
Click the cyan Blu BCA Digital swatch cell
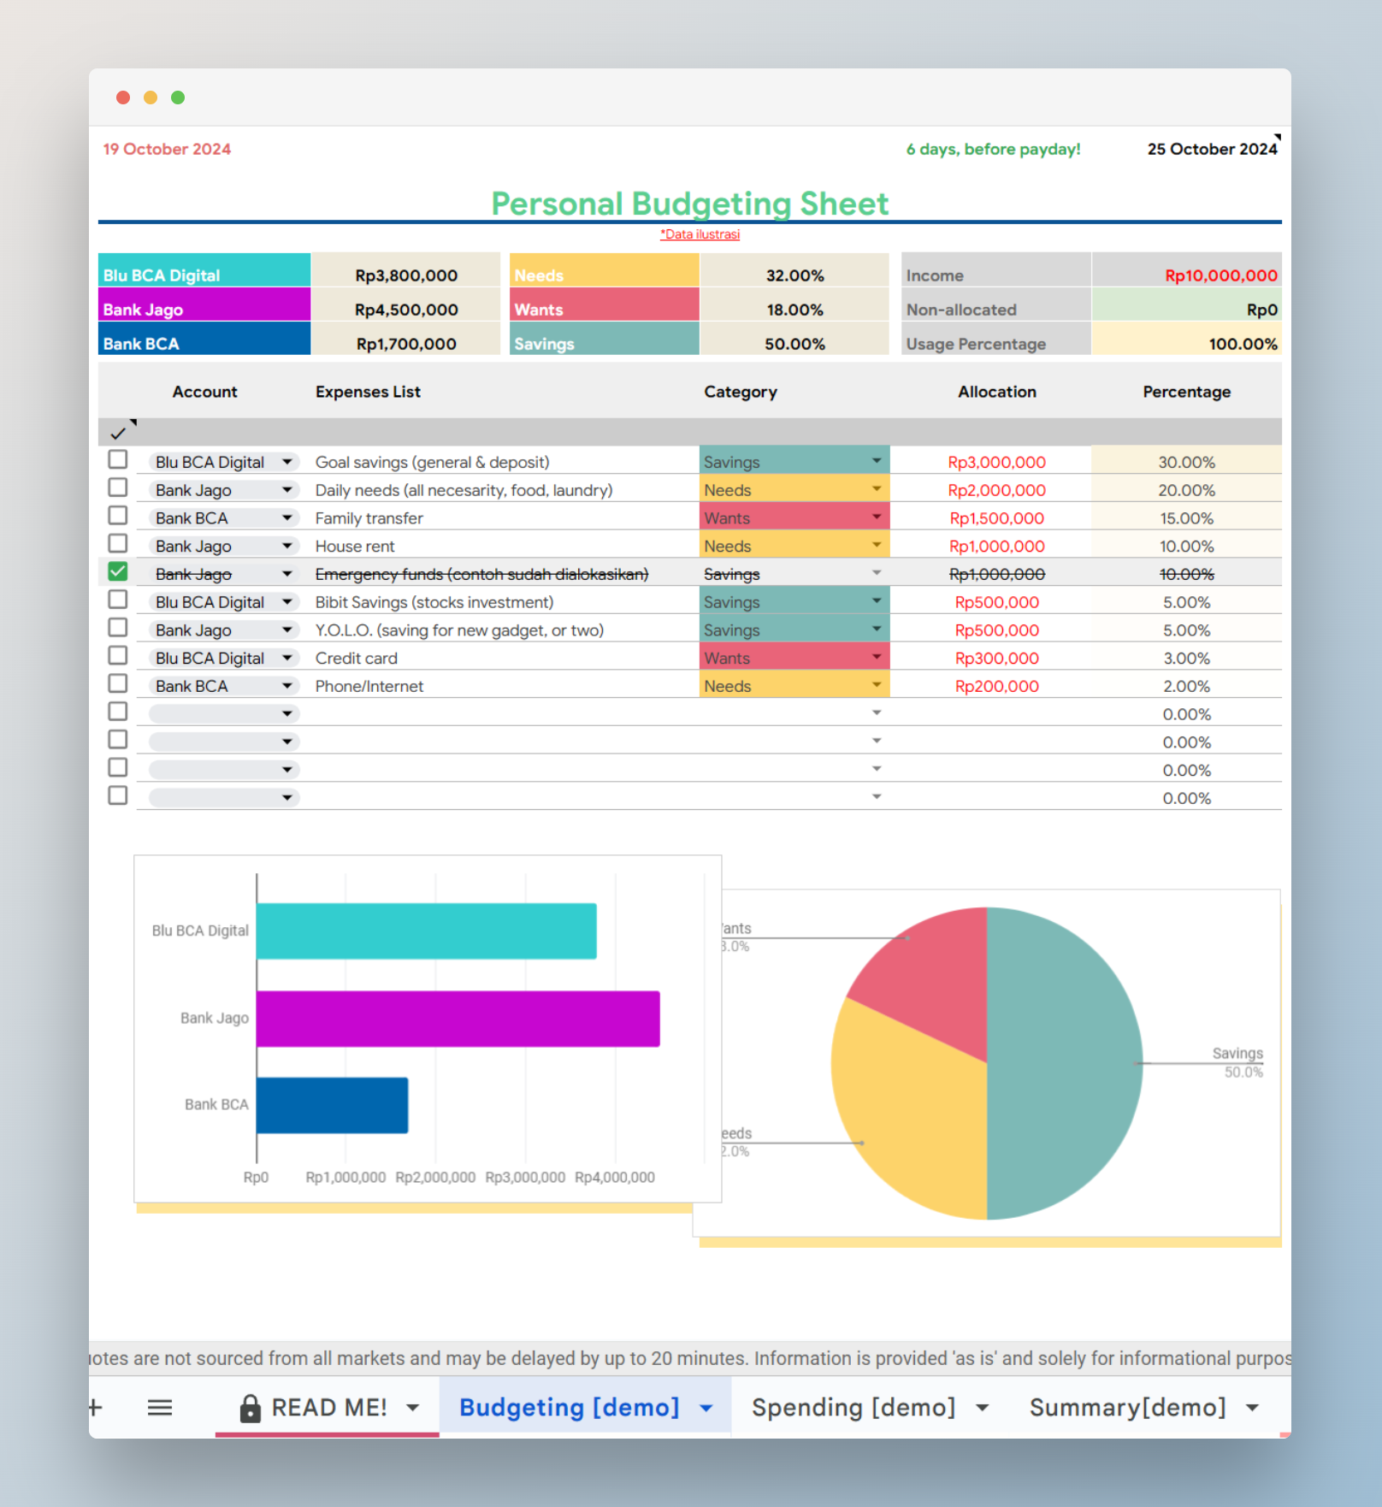point(204,269)
